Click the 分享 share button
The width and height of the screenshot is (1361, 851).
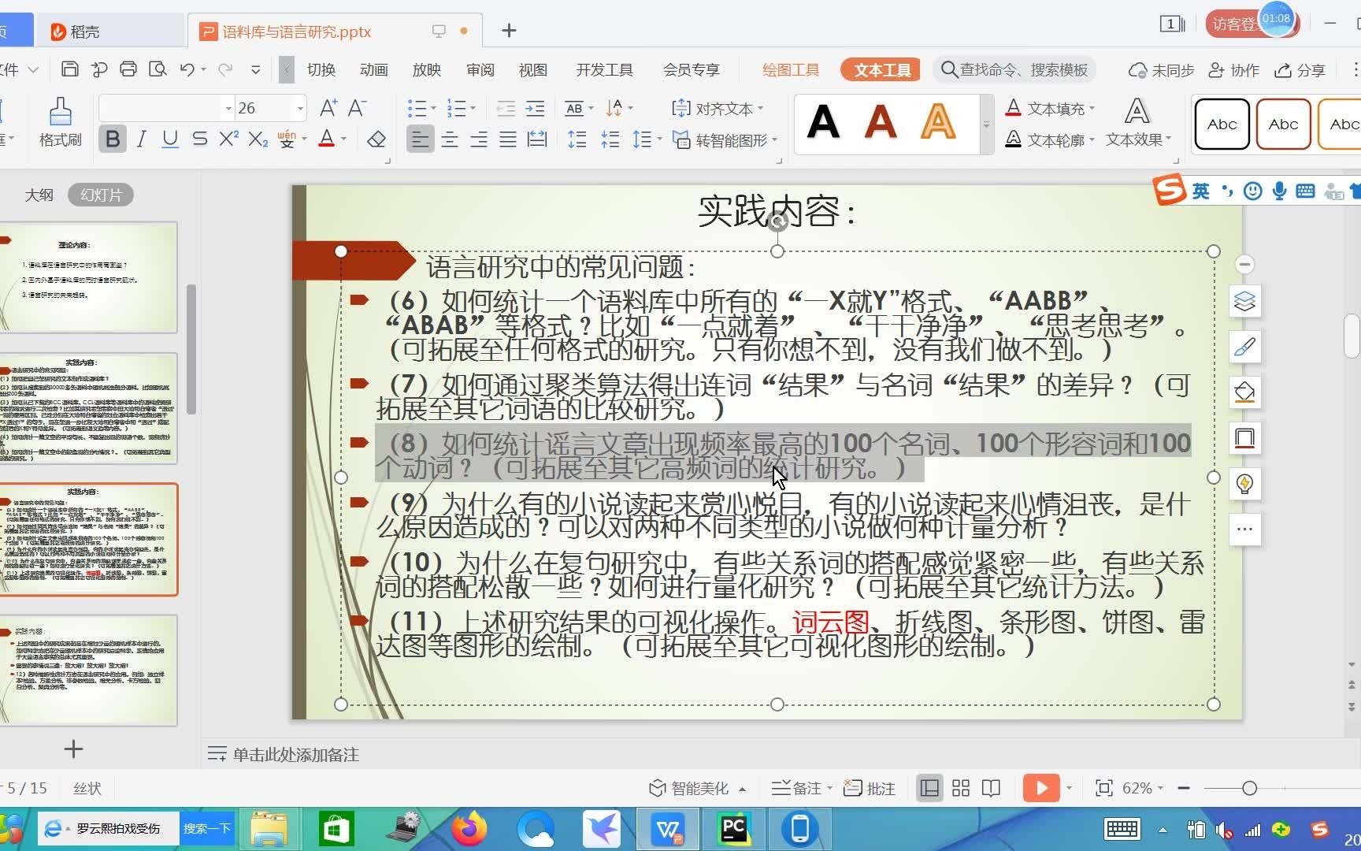coord(1300,70)
